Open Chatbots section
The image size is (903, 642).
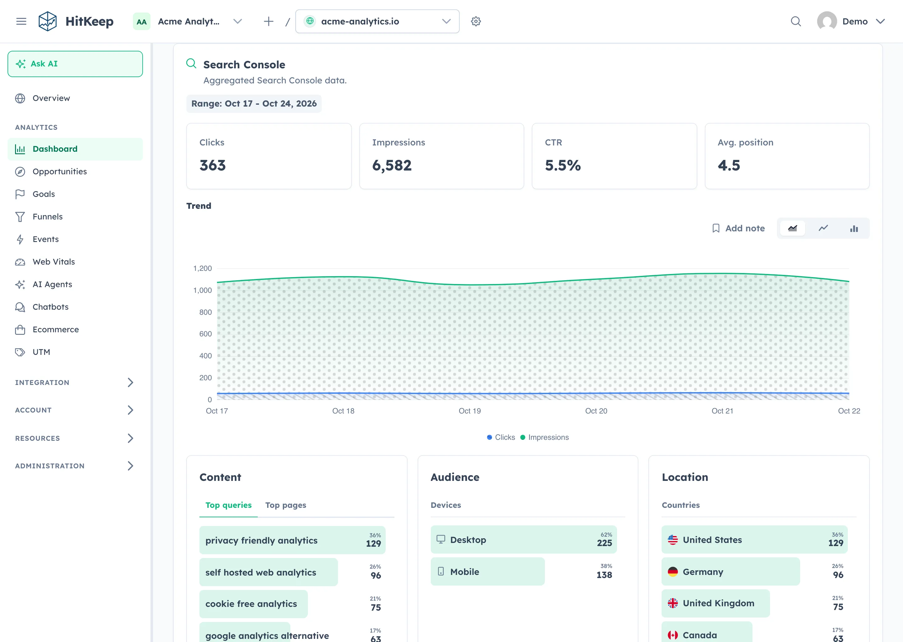[75, 307]
